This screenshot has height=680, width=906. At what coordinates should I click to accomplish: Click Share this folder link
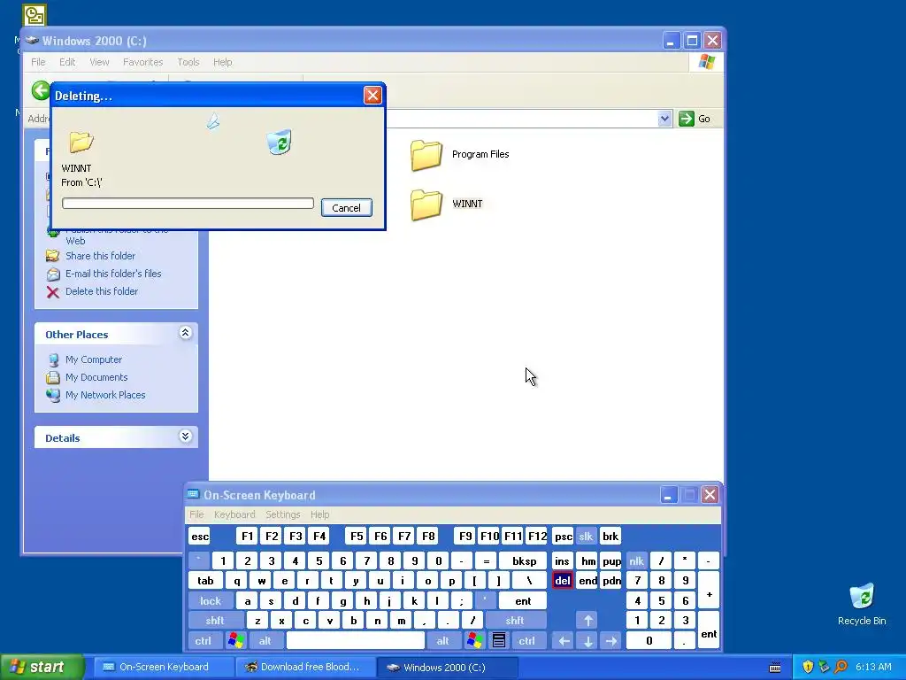click(100, 256)
